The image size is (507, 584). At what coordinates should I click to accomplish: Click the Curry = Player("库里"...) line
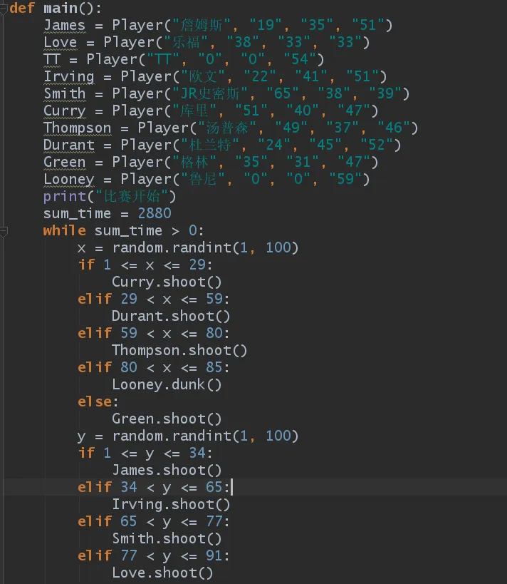click(211, 111)
